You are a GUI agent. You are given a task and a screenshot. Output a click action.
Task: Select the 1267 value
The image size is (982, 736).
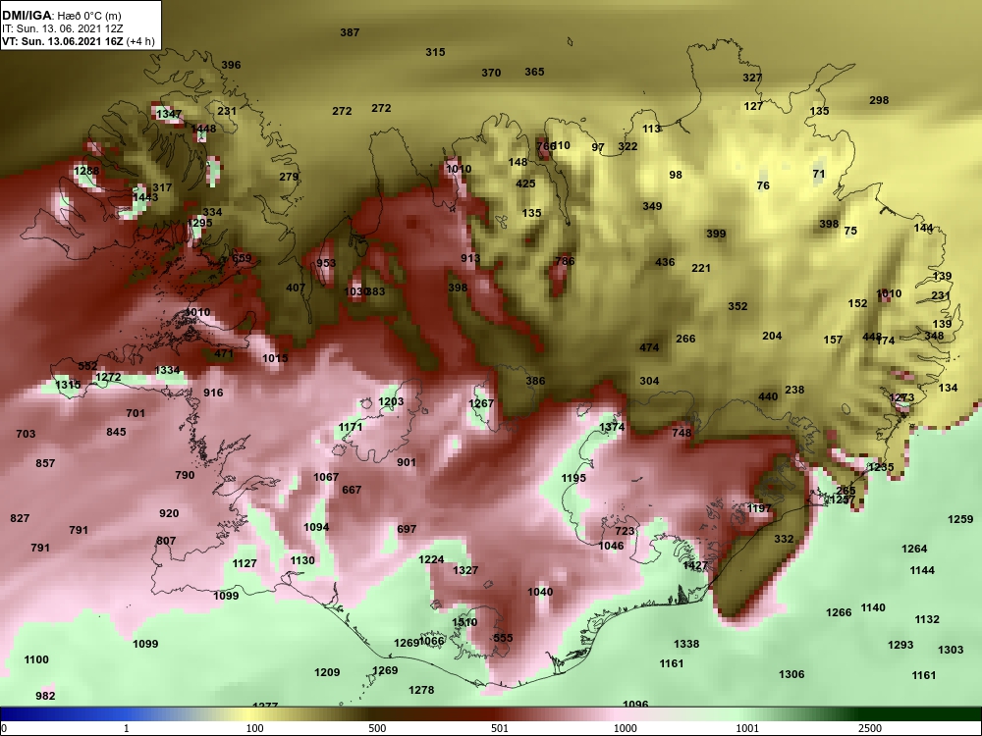pyautogui.click(x=481, y=403)
